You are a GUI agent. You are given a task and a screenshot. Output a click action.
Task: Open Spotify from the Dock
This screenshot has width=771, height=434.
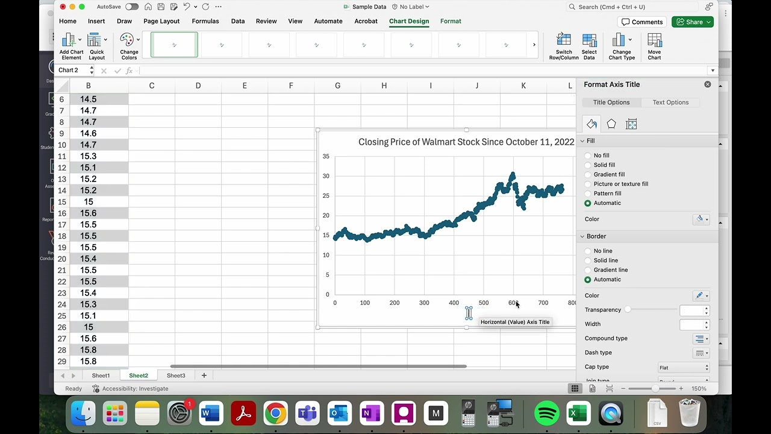pyautogui.click(x=546, y=414)
